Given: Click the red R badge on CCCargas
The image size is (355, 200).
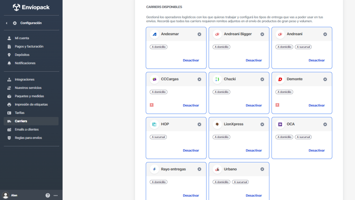Looking at the screenshot, I should [152, 105].
